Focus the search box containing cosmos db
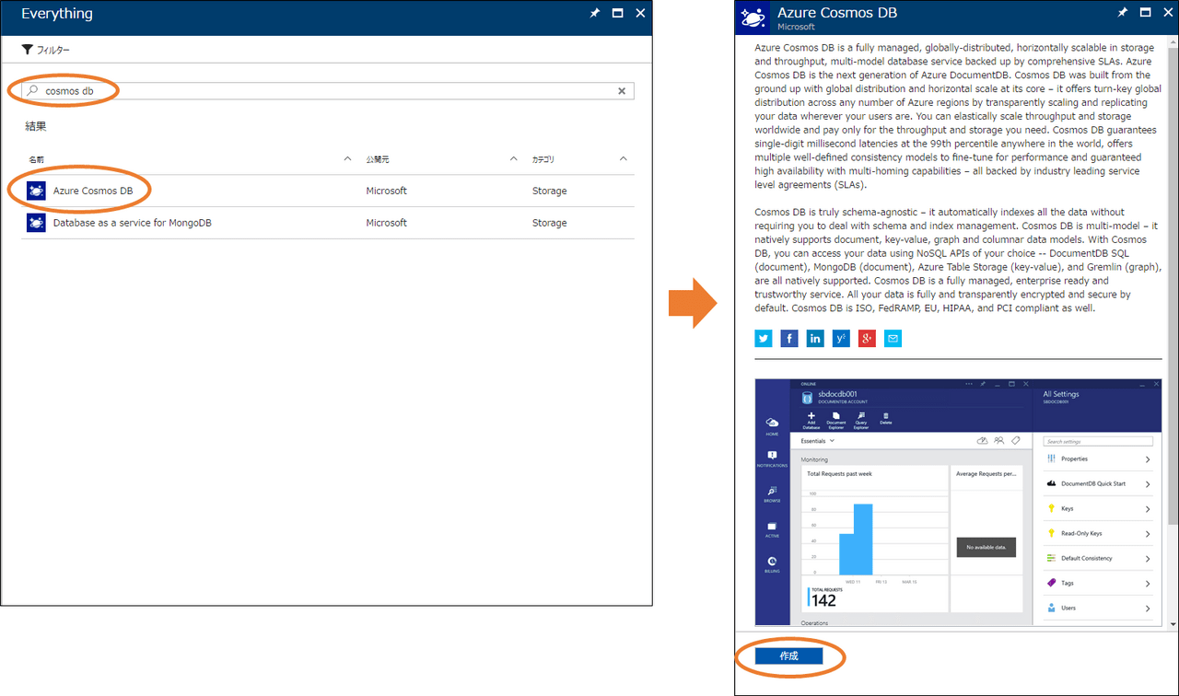The height and width of the screenshot is (696, 1179). (x=328, y=91)
